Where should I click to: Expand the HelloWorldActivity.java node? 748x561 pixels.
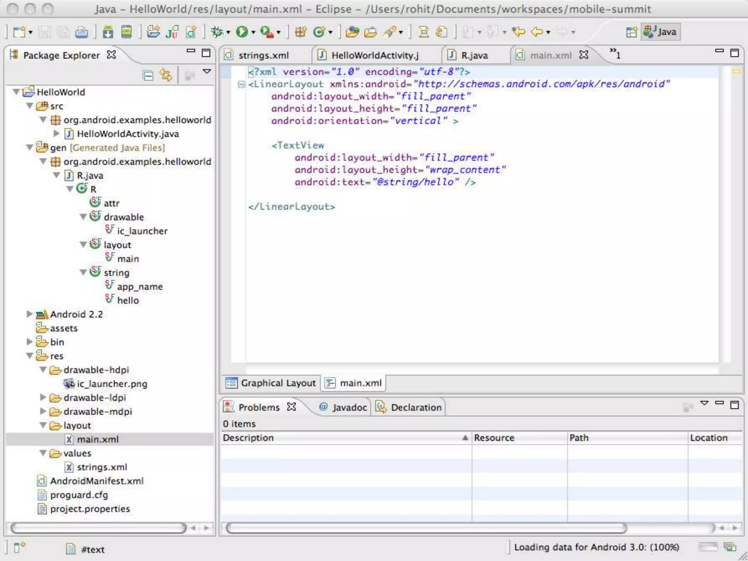(x=57, y=134)
